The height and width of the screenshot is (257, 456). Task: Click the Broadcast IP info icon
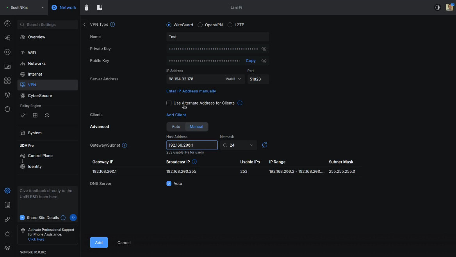pos(194,162)
